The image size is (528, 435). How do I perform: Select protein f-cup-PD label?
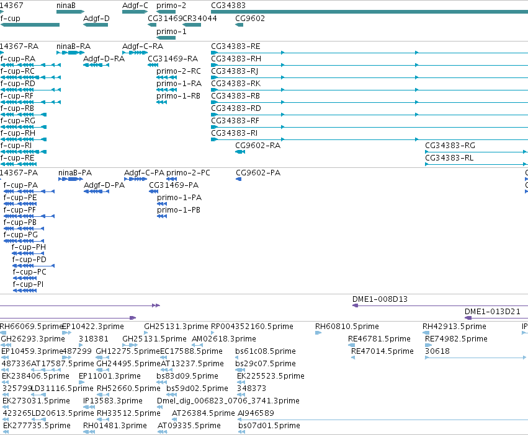click(x=29, y=260)
